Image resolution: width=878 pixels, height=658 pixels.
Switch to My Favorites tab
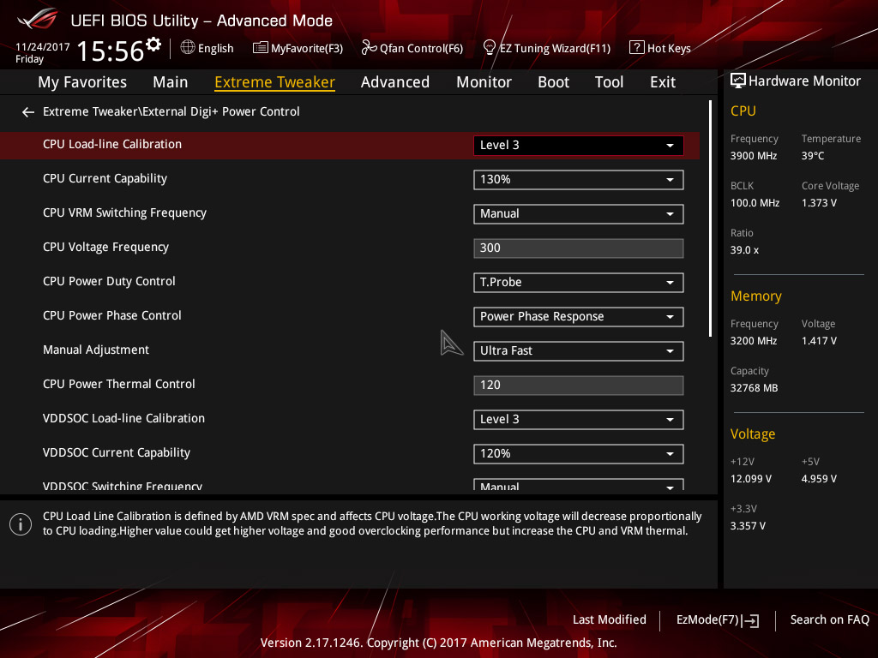coord(82,82)
